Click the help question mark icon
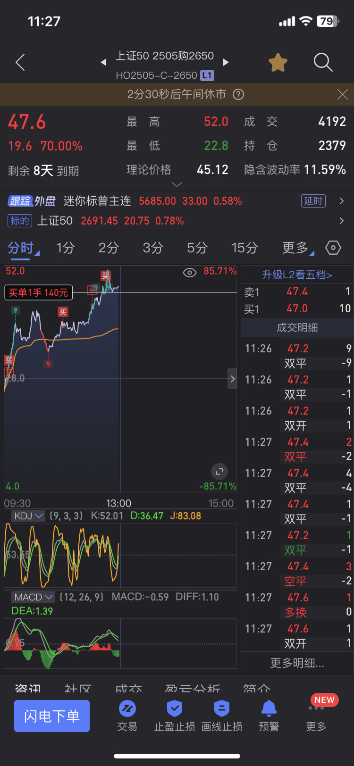The image size is (354, 766). pos(239,94)
